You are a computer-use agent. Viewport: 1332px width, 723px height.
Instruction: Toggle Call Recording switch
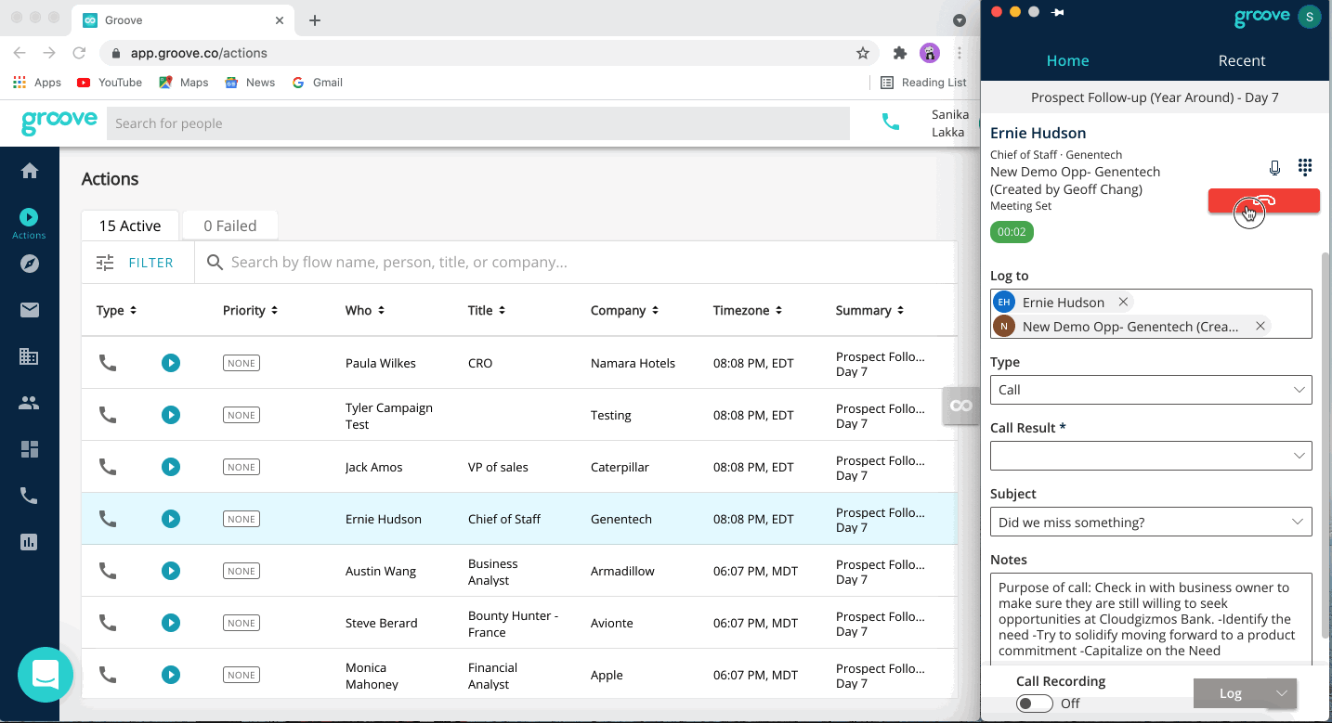pos(1034,704)
